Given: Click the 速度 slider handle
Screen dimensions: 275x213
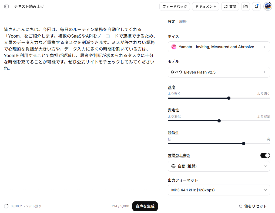Looking at the screenshot, I should click(x=229, y=98).
